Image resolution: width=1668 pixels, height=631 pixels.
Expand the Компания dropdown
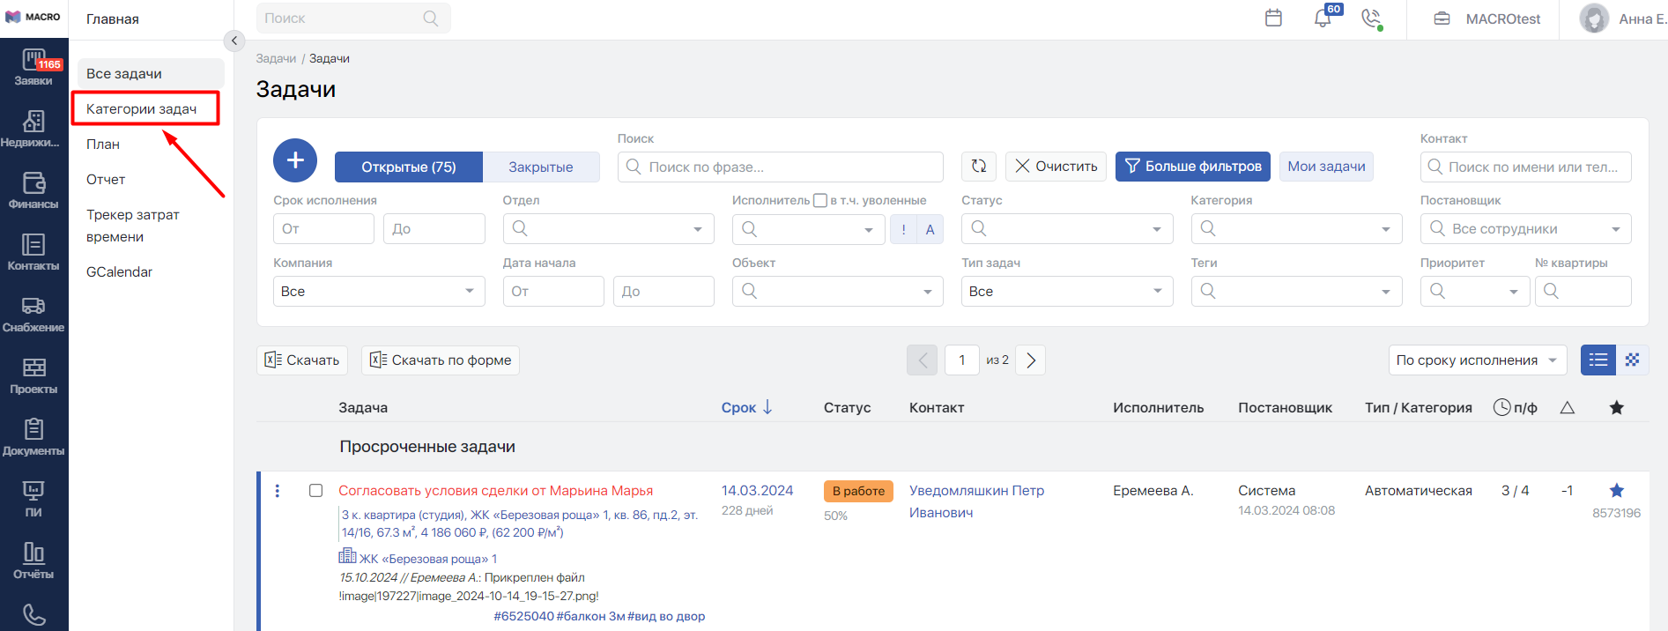tap(379, 291)
